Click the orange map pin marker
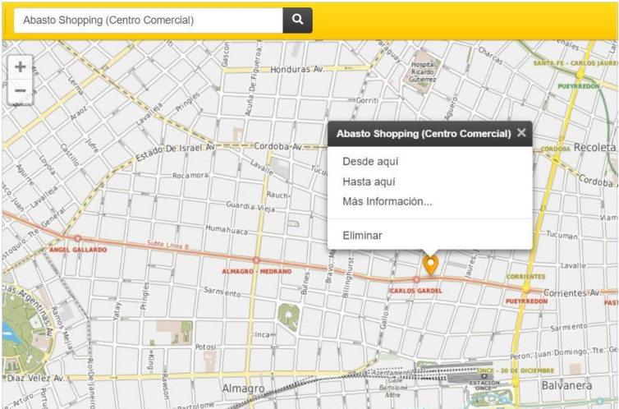619x409 pixels. (431, 265)
